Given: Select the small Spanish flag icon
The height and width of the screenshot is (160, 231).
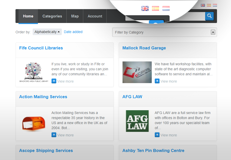Looking at the screenshot, I should 209,5.
